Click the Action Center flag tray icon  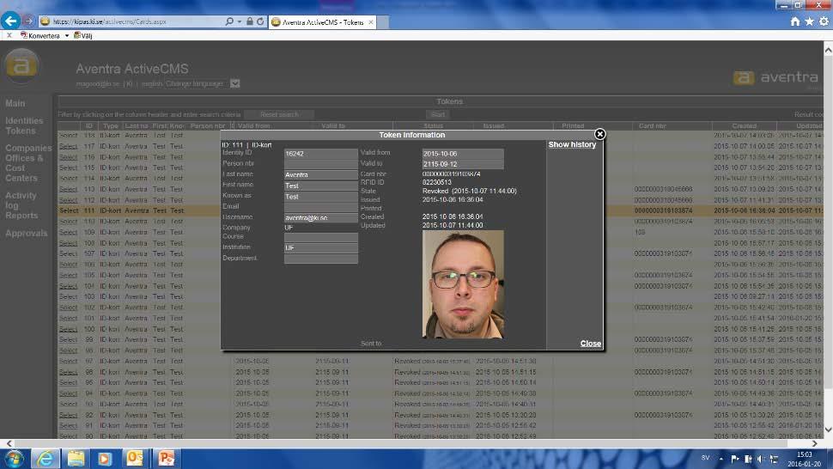736,459
